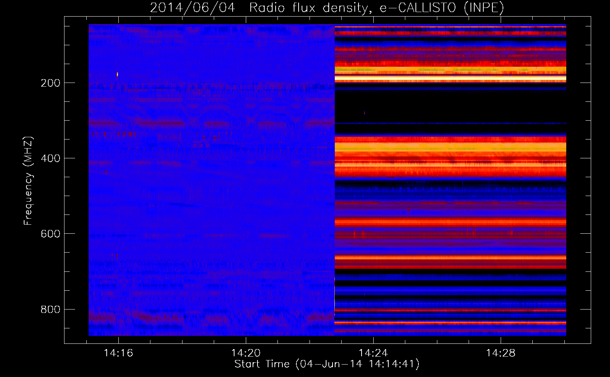Select the 600 frequency tick label
Screen dimensions: 610x377
click(x=51, y=234)
